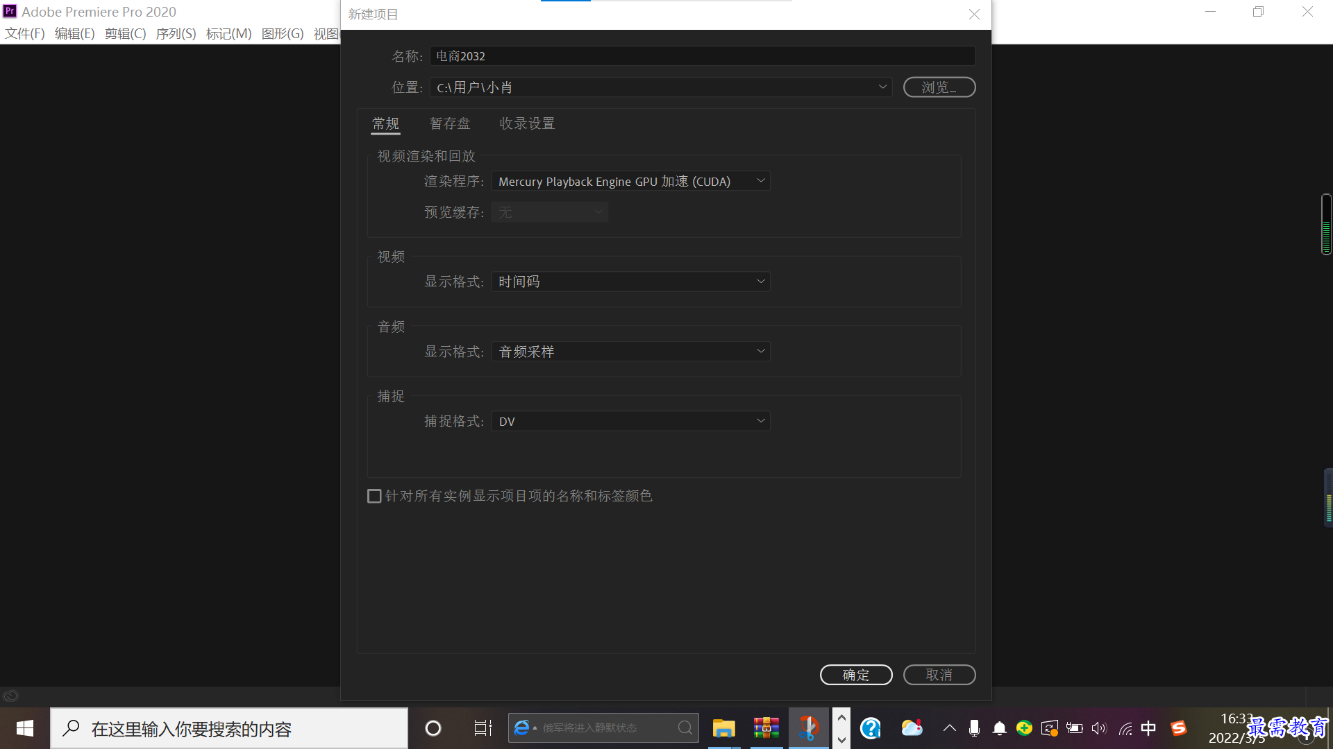Image resolution: width=1333 pixels, height=749 pixels.
Task: Click the battery tray icon
Action: pos(1074,728)
